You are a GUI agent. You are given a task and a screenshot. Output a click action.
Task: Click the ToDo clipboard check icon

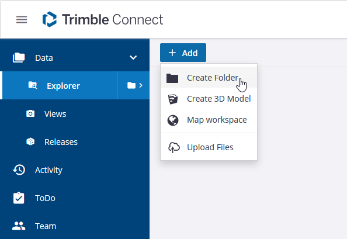(x=19, y=198)
